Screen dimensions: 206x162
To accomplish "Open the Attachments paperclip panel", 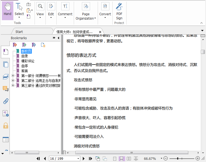I will tap(6, 101).
